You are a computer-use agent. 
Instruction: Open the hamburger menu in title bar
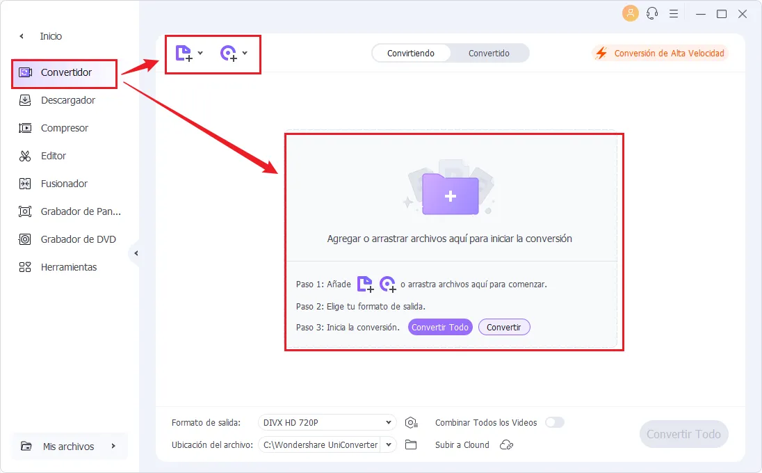click(x=674, y=13)
